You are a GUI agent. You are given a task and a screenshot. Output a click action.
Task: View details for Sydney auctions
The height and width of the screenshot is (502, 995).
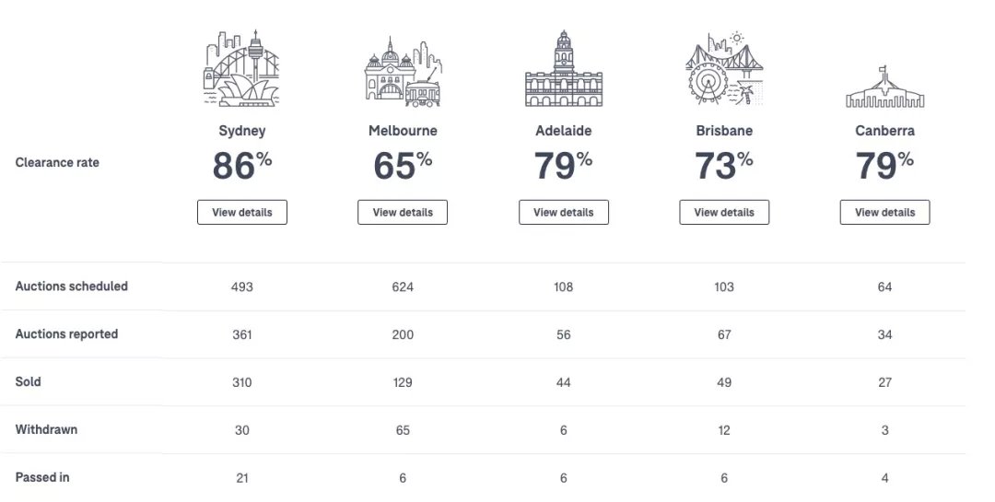(x=241, y=213)
